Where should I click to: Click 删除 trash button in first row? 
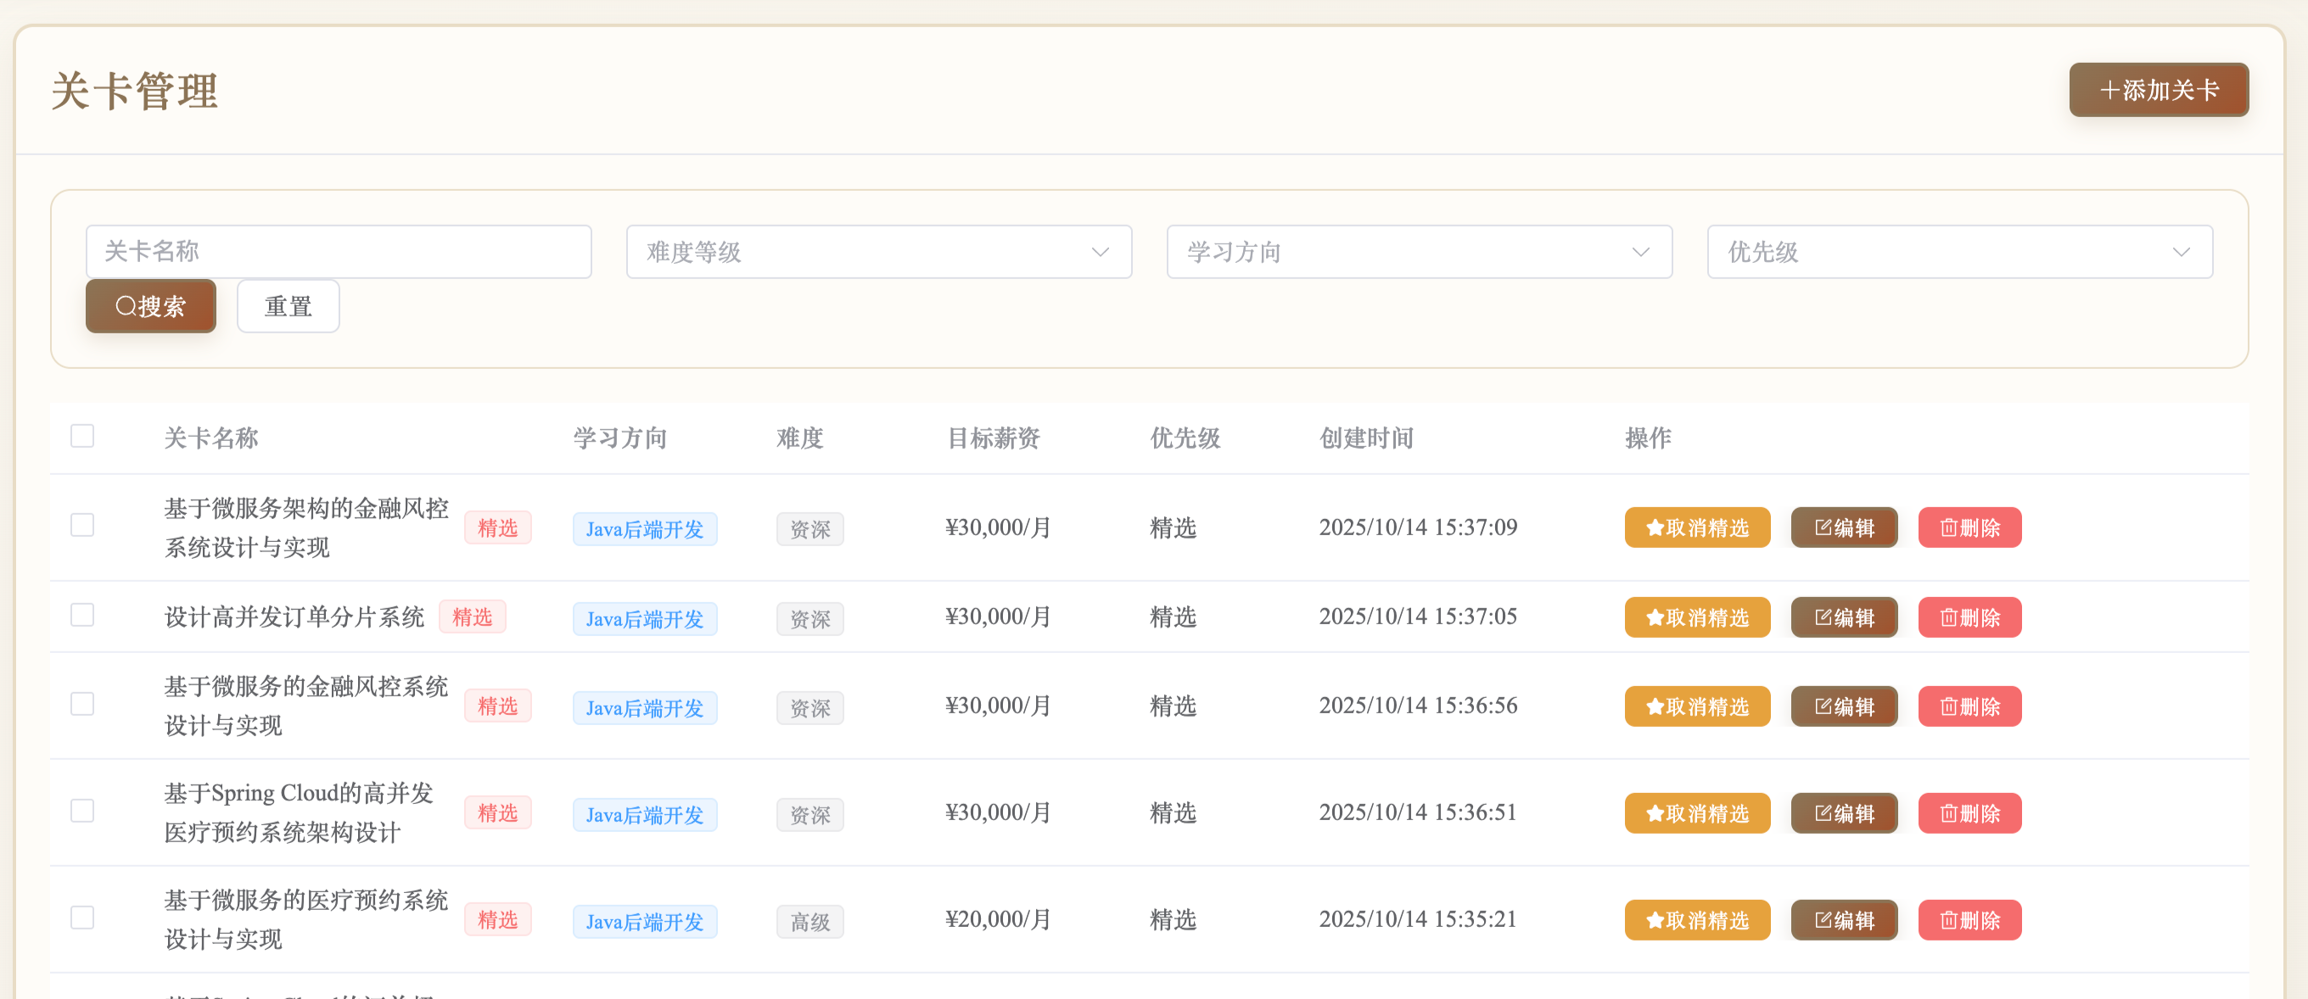pyautogui.click(x=1969, y=527)
